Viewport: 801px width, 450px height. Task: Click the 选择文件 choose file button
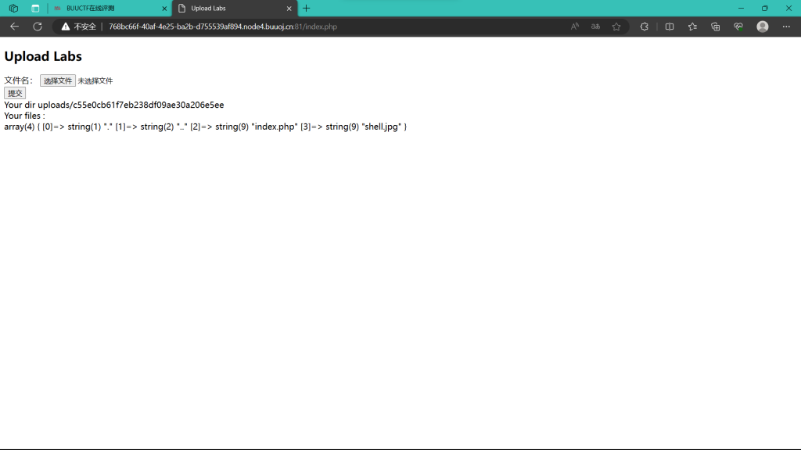coord(58,80)
